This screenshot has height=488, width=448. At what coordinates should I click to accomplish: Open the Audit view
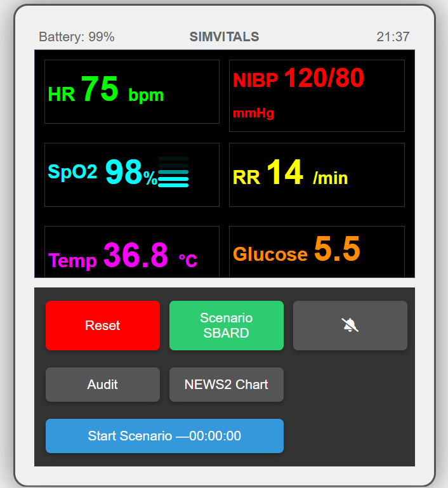tap(103, 385)
